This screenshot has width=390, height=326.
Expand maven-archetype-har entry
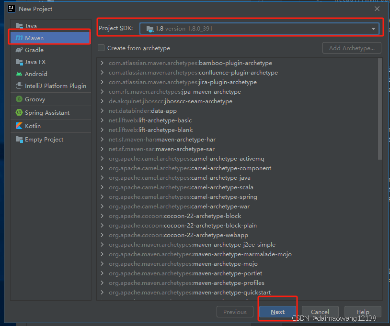click(x=102, y=140)
